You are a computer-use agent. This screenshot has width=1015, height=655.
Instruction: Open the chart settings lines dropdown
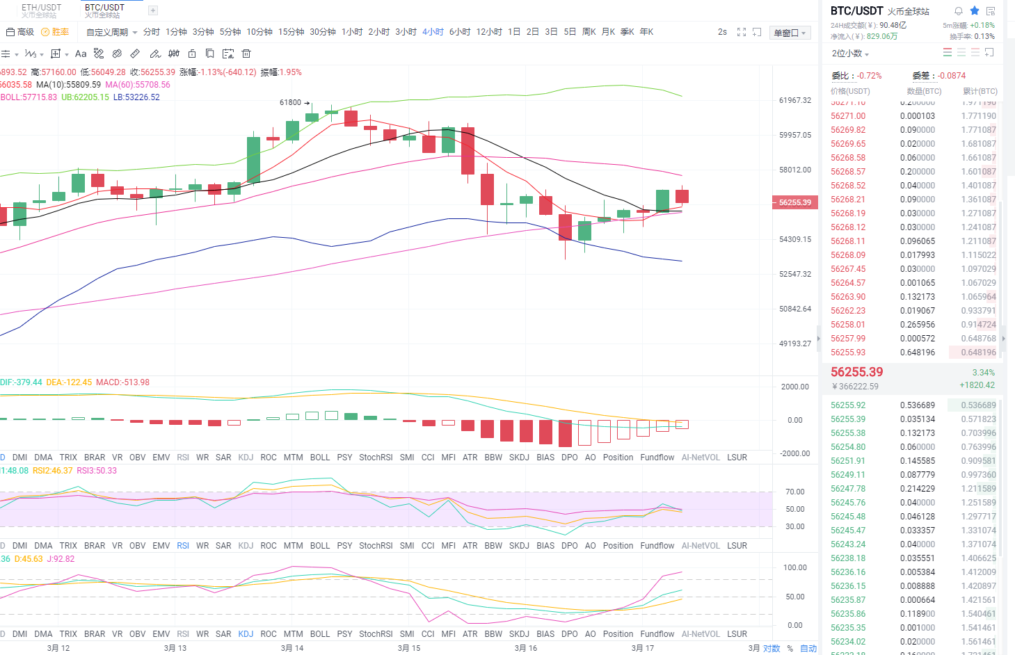(x=10, y=54)
